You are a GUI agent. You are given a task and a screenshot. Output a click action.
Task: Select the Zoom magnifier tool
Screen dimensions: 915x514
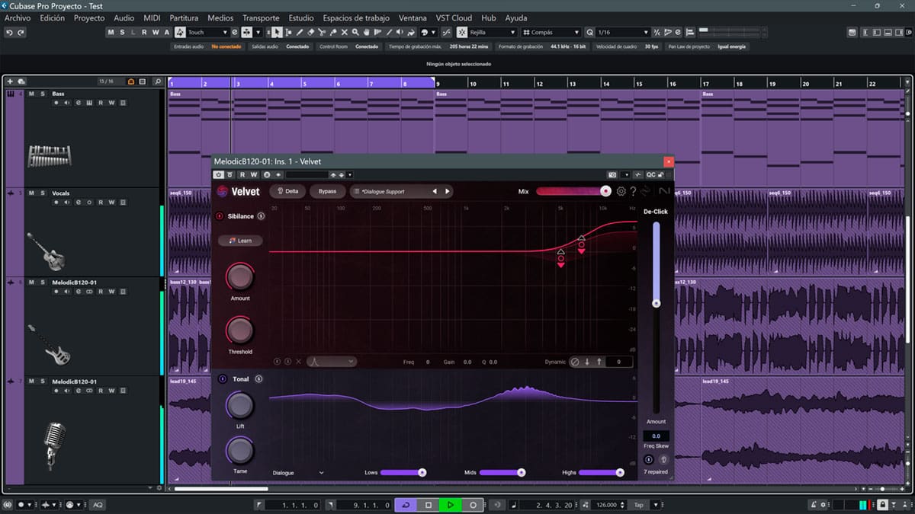[x=356, y=33]
